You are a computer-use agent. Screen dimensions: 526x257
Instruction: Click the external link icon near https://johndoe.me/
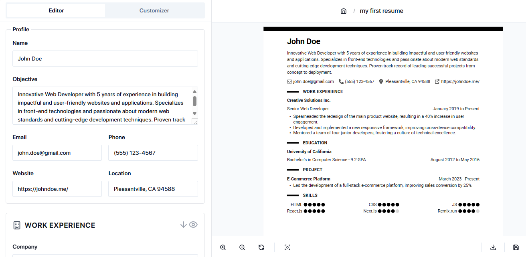pos(437,81)
